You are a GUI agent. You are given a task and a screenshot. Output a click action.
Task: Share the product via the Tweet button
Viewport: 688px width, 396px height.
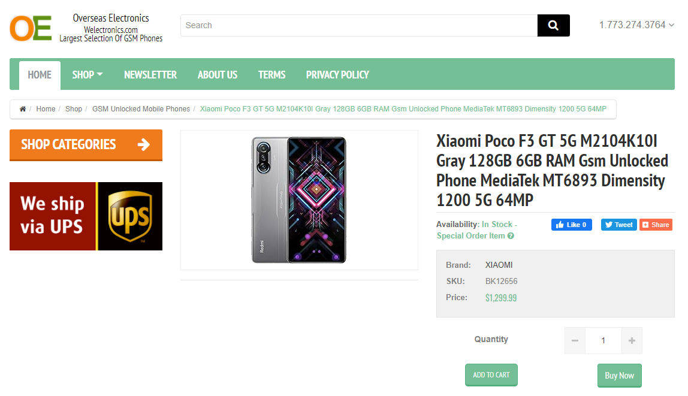[618, 224]
